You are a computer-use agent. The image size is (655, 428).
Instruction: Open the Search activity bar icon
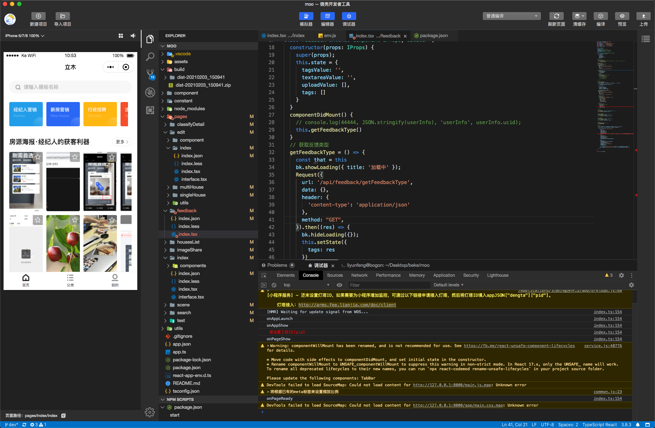(x=150, y=56)
